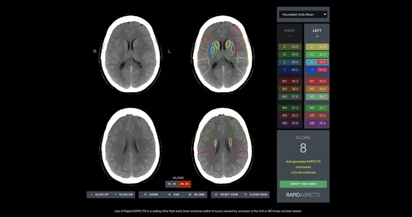
Task: Expand the LEFT column chevron
Action: click(x=317, y=37)
